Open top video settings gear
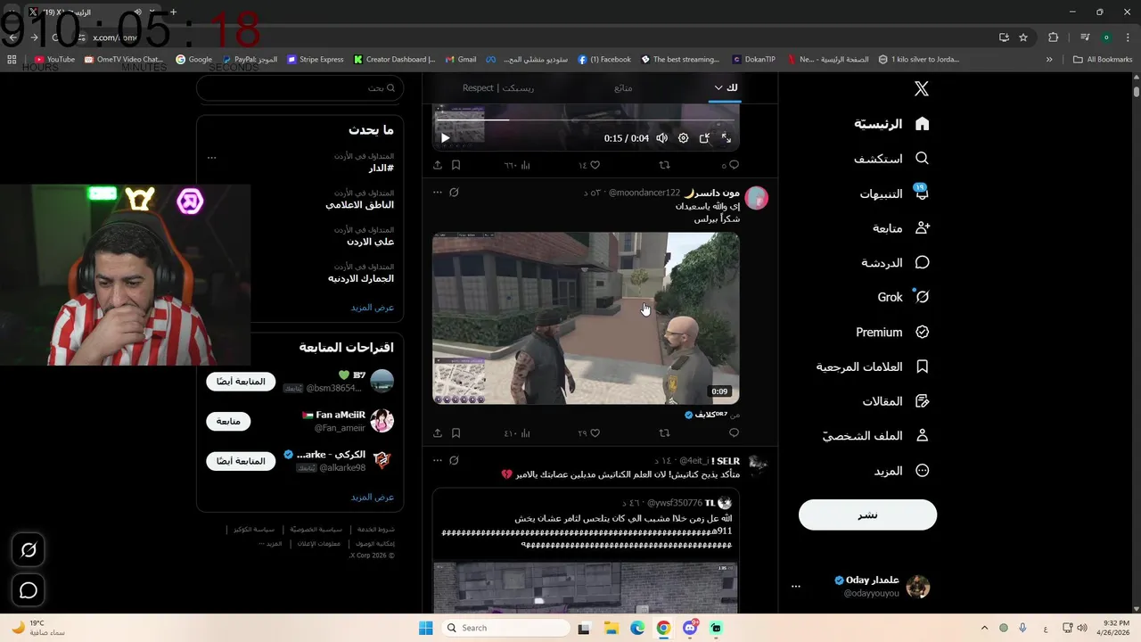This screenshot has height=642, width=1141. pyautogui.click(x=683, y=138)
